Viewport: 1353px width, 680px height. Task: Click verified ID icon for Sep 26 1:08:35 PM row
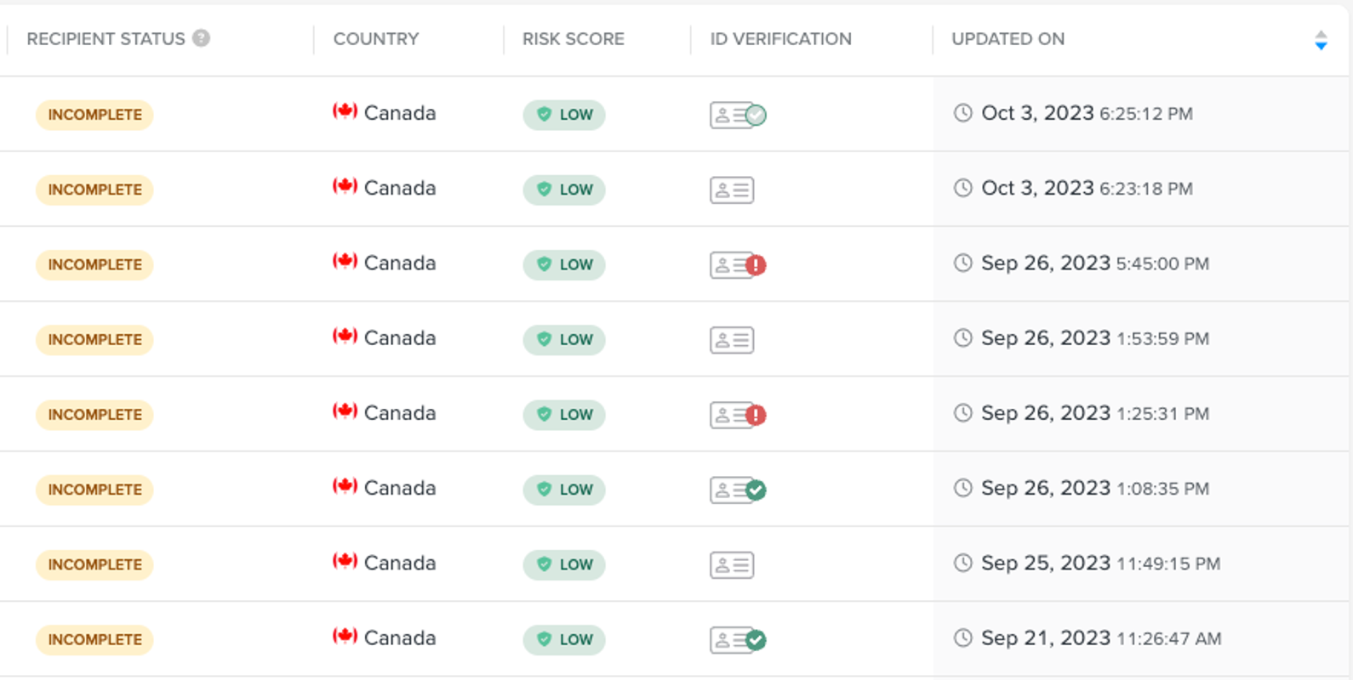pos(737,490)
